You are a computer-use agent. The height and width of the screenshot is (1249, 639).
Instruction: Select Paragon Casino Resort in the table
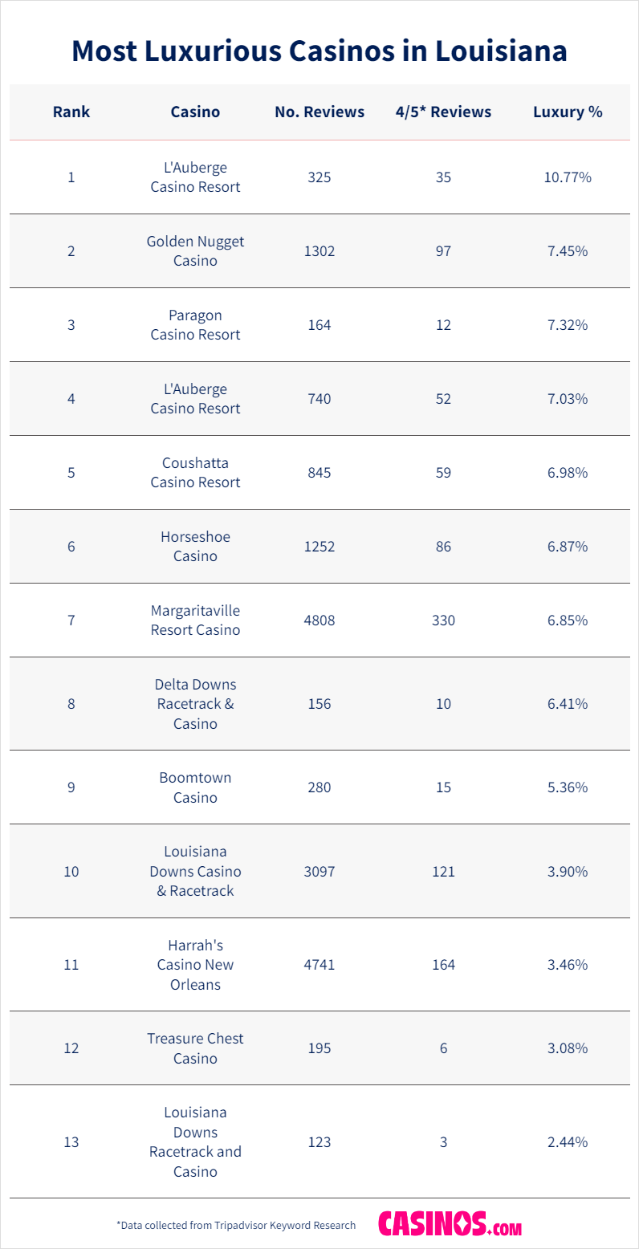[x=195, y=325]
